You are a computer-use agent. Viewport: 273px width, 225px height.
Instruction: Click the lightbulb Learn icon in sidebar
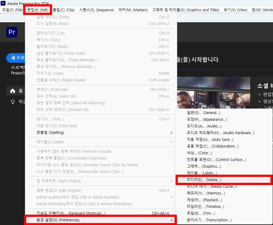pyautogui.click(x=13, y=102)
